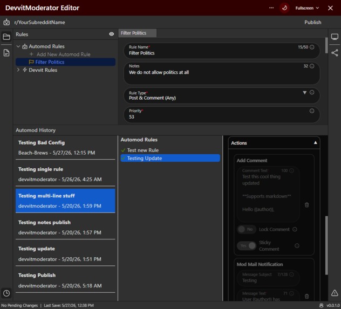
Task: Click the Priority input field
Action: tap(222, 114)
